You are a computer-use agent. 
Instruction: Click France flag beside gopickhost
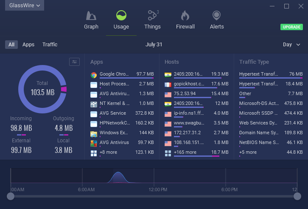pyautogui.click(x=168, y=85)
